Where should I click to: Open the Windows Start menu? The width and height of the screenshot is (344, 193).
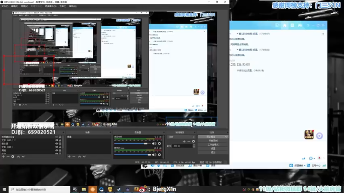pyautogui.click(x=4, y=189)
